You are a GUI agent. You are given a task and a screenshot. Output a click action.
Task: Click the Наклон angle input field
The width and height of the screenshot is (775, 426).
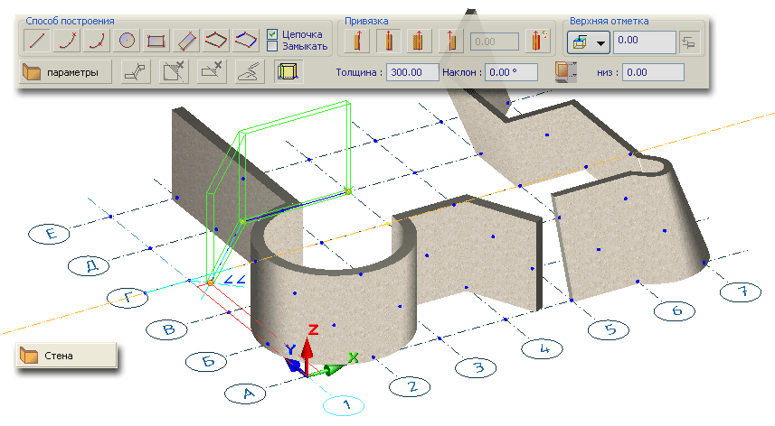coord(510,71)
